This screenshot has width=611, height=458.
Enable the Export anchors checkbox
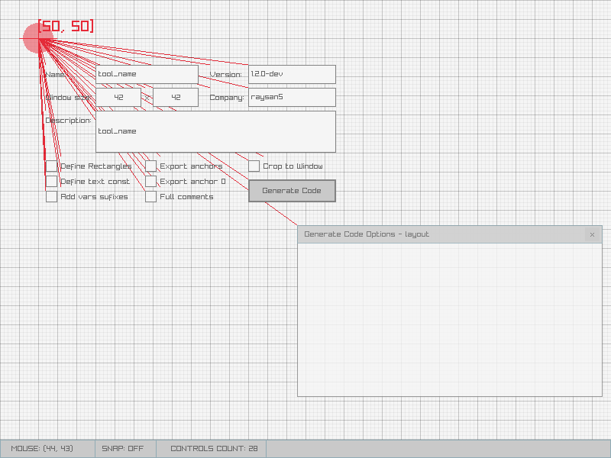pyautogui.click(x=151, y=166)
